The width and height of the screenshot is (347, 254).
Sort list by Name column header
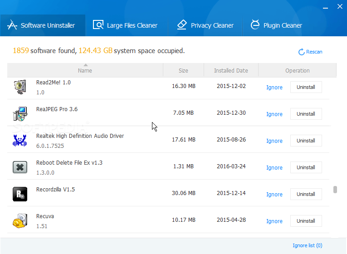(x=85, y=70)
